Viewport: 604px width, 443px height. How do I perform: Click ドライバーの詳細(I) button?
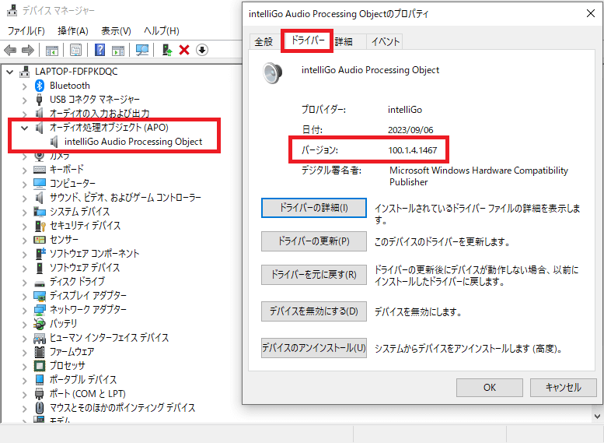314,208
